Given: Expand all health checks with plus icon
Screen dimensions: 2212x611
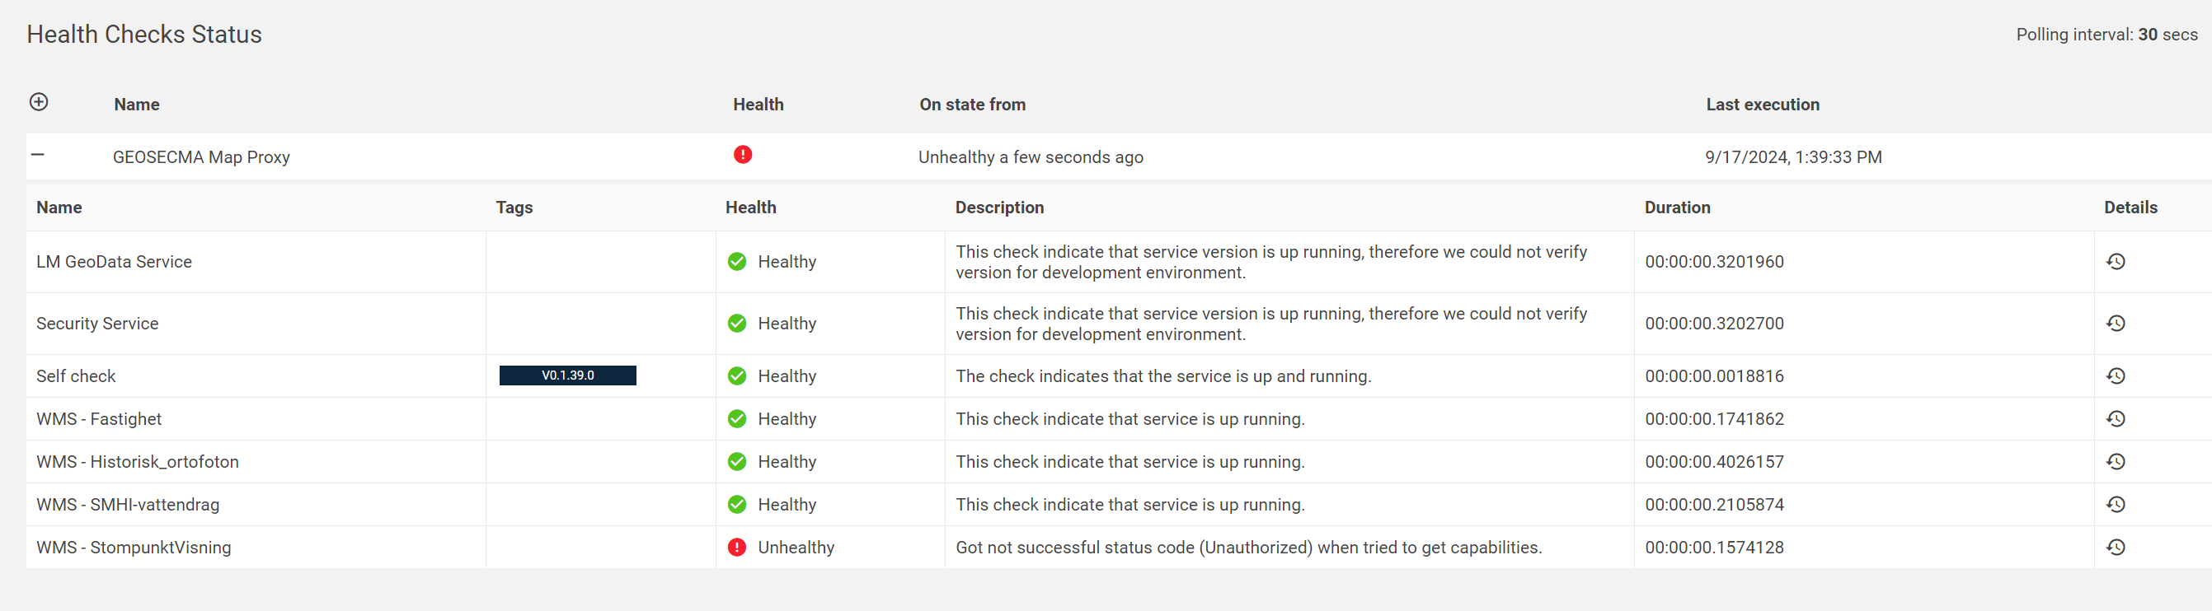Looking at the screenshot, I should (x=39, y=102).
